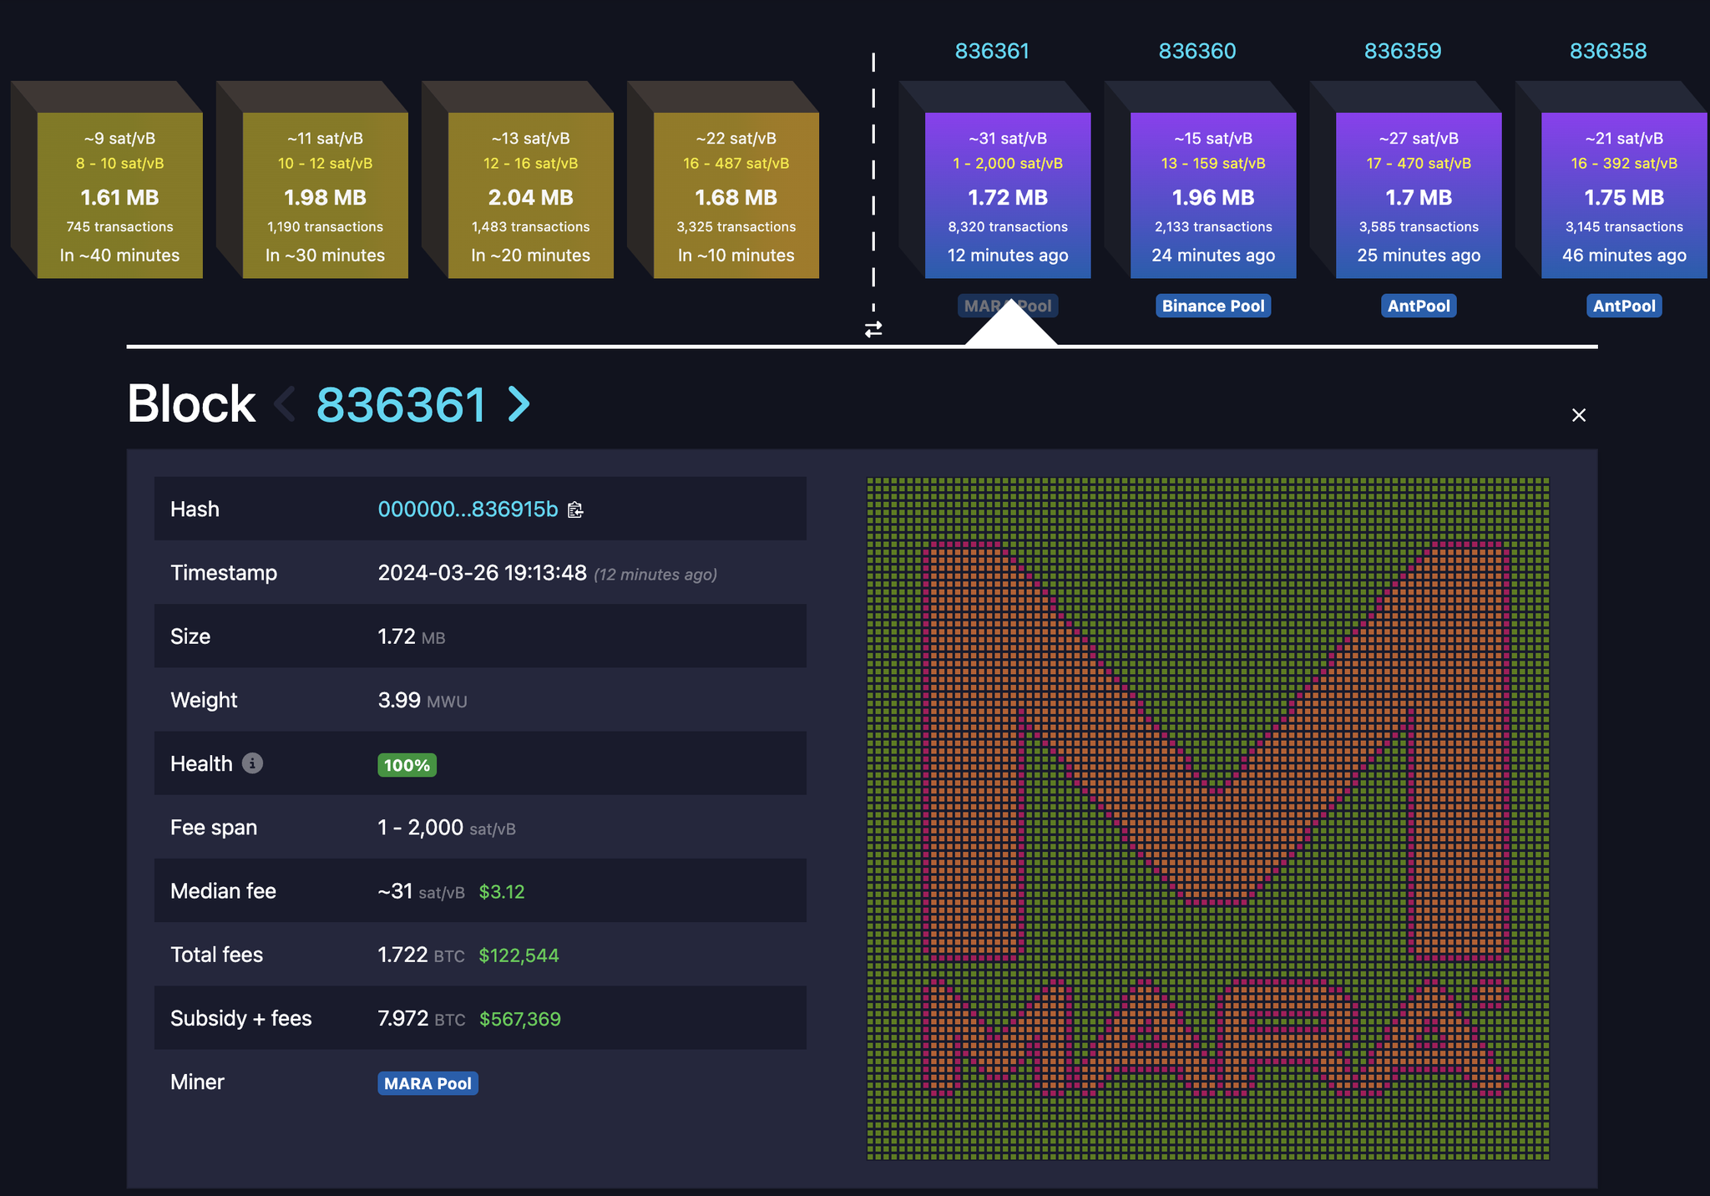Image resolution: width=1710 pixels, height=1196 pixels.
Task: Select pending block in ~10 minutes
Action: point(736,195)
